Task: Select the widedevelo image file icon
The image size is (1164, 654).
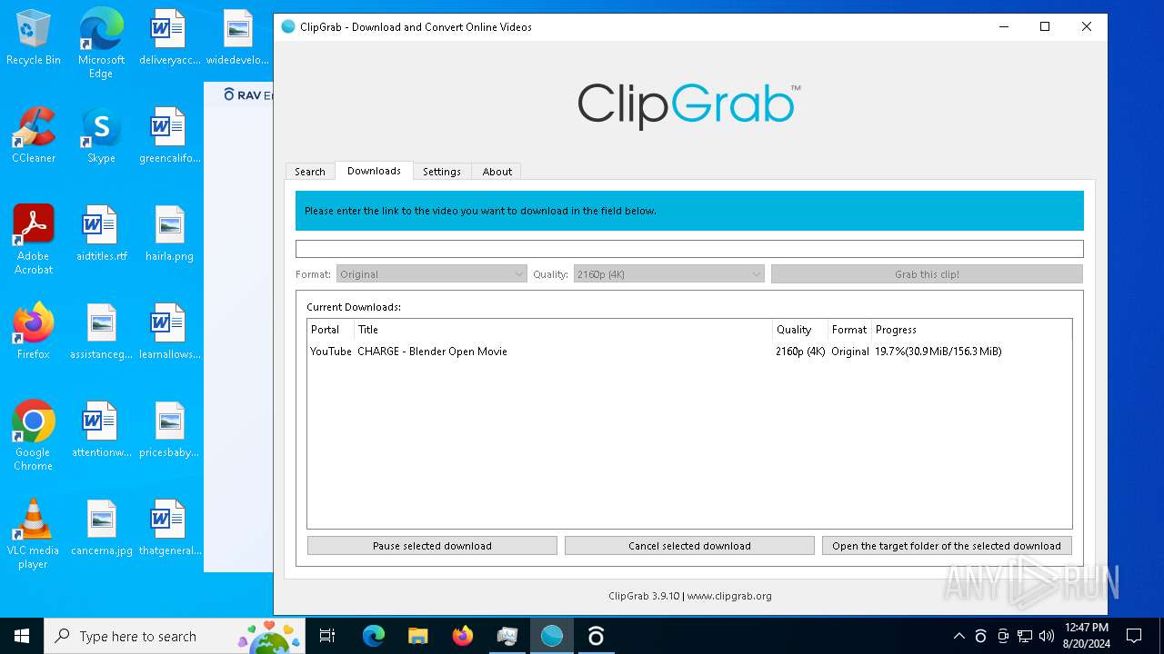Action: 237,38
